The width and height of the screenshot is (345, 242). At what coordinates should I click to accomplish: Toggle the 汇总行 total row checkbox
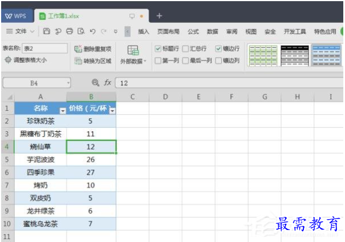click(x=185, y=49)
